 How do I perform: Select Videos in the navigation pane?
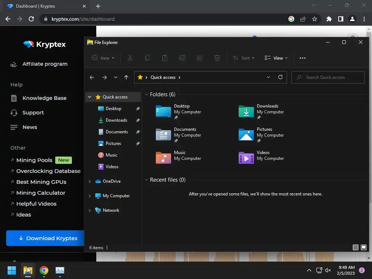(x=112, y=166)
